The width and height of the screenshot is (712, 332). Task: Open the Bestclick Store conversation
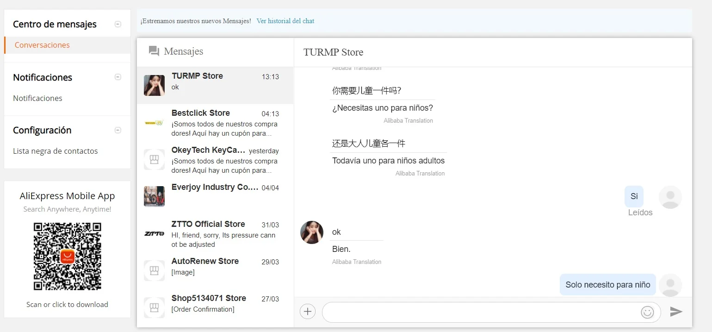pyautogui.click(x=215, y=123)
